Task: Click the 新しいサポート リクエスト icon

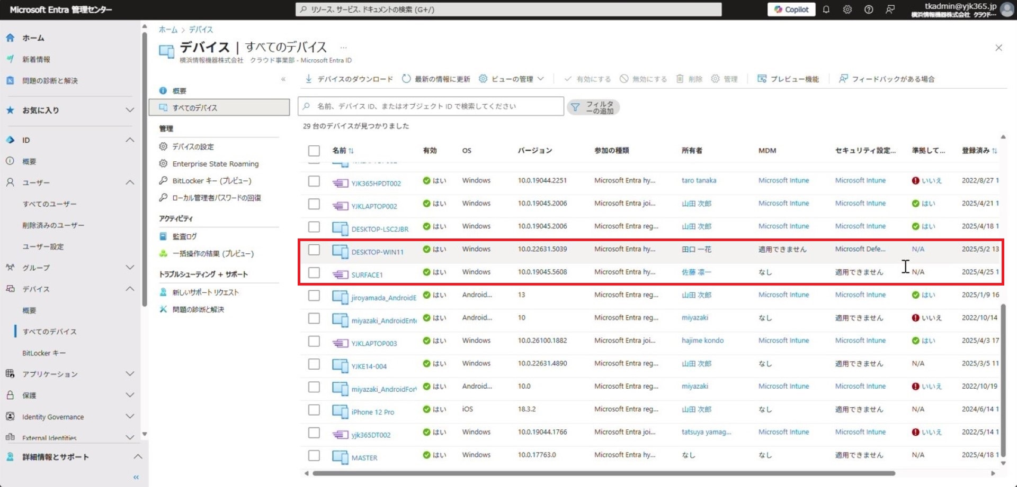Action: click(163, 292)
